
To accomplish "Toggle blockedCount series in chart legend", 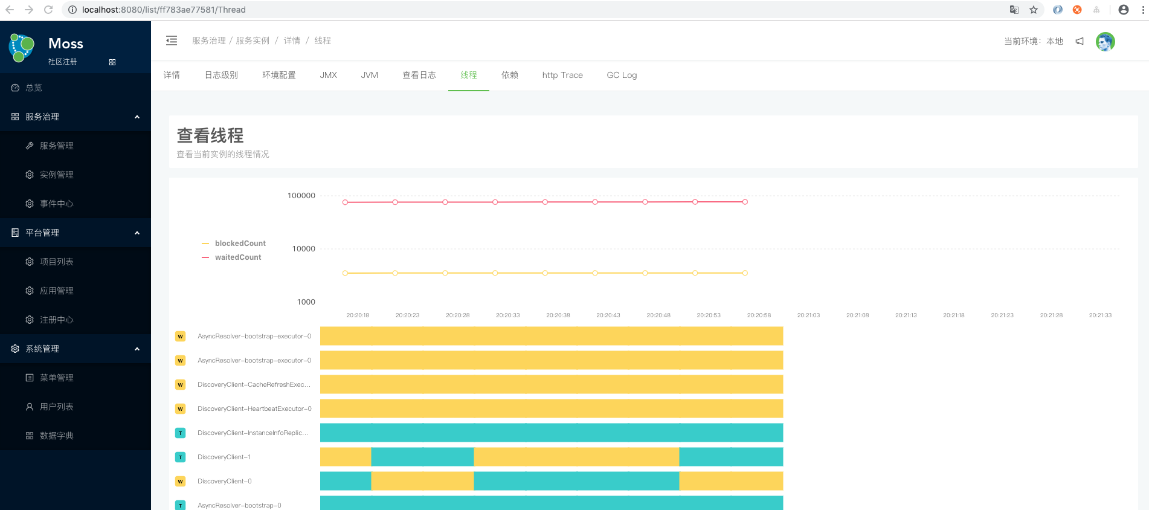I will tap(234, 244).
